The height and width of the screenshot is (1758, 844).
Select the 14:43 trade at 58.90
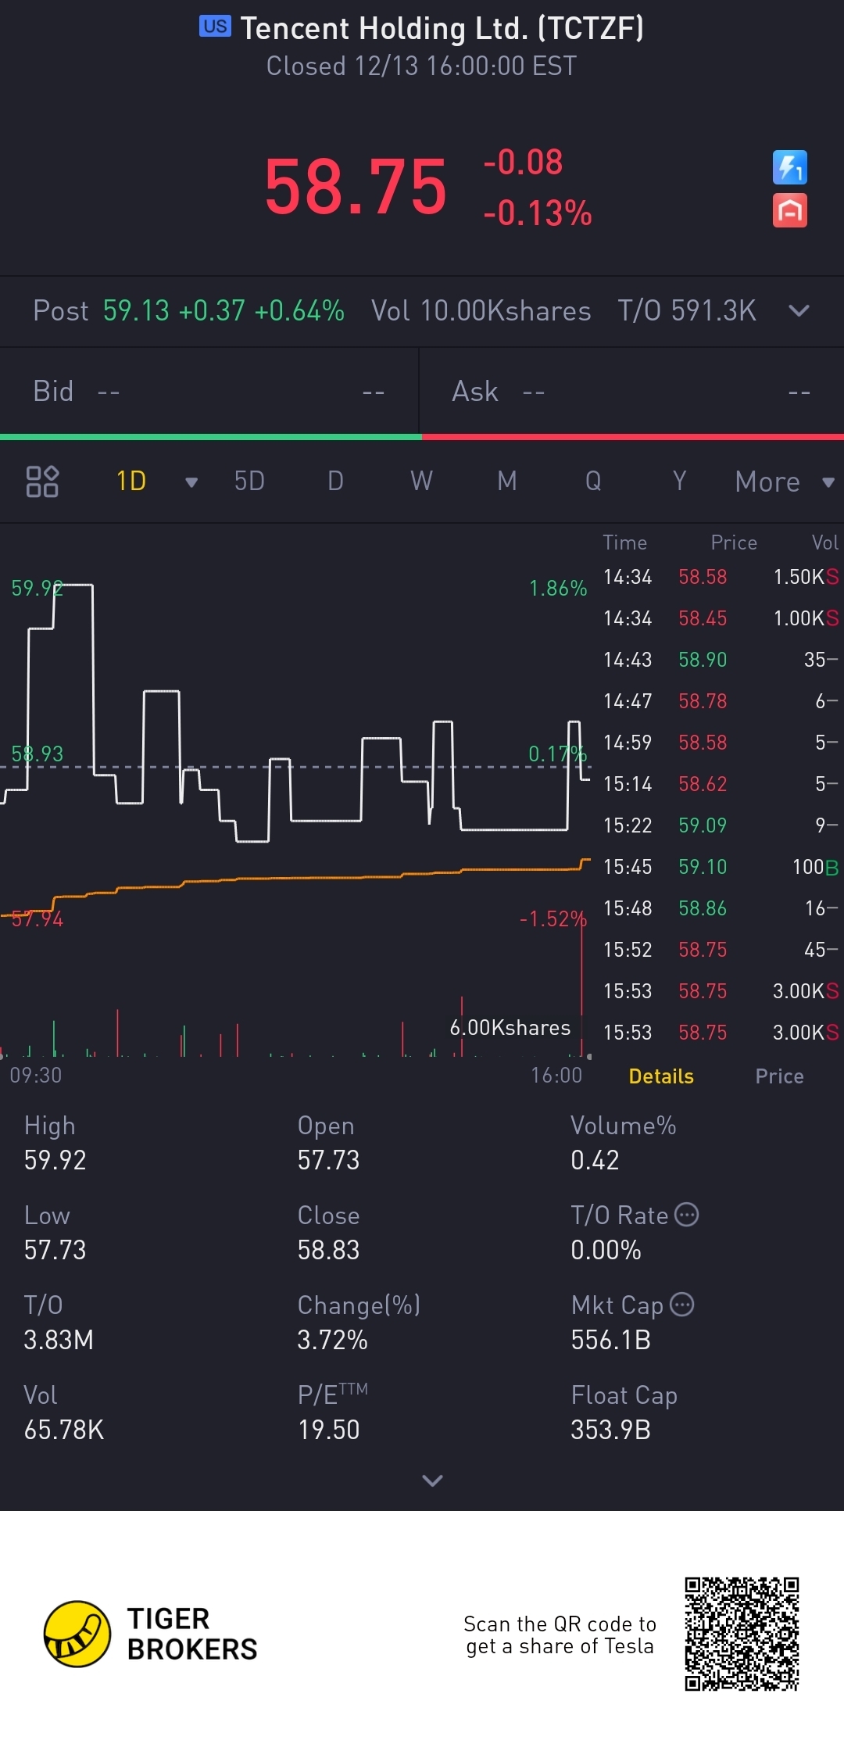[x=721, y=660]
